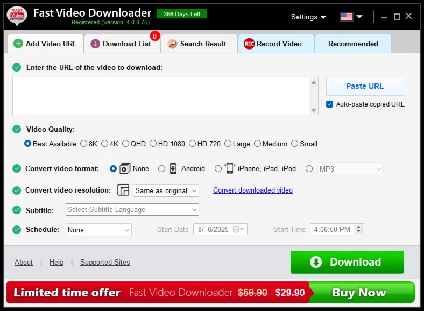424x311 pixels.
Task: Toggle Auto-paste copied URL checkbox
Action: coord(329,104)
